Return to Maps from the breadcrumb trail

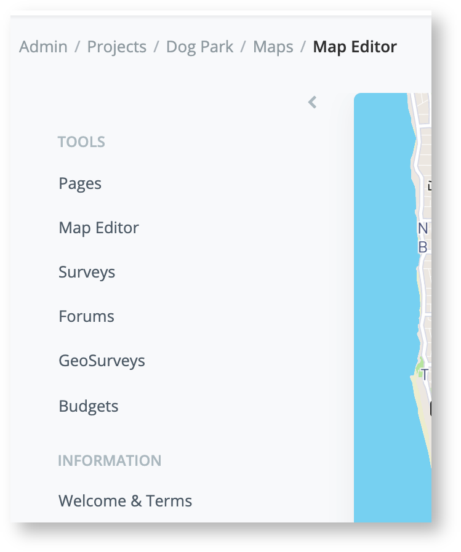point(273,47)
